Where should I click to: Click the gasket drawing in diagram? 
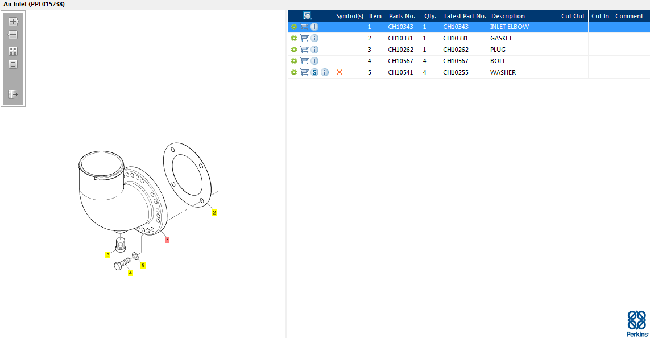[x=187, y=175]
